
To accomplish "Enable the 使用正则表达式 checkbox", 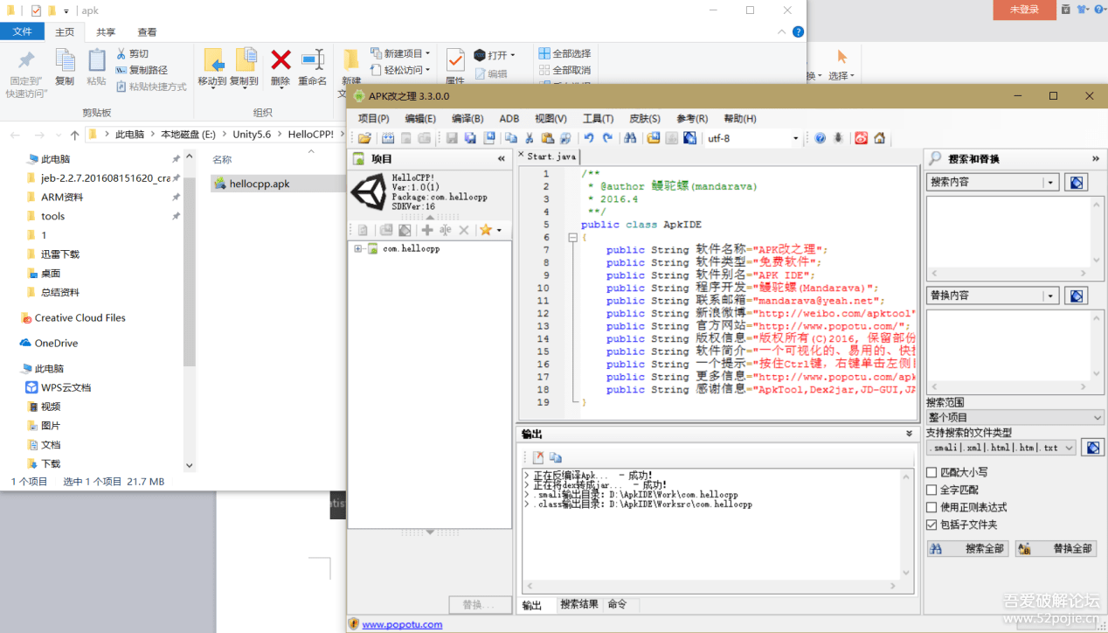I will (931, 507).
